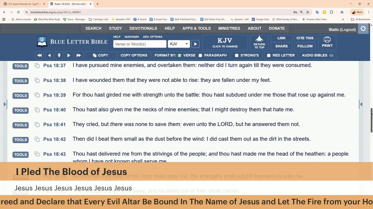373x209 pixels.
Task: Show more bookmarks with the chevron
Action: 343,19
